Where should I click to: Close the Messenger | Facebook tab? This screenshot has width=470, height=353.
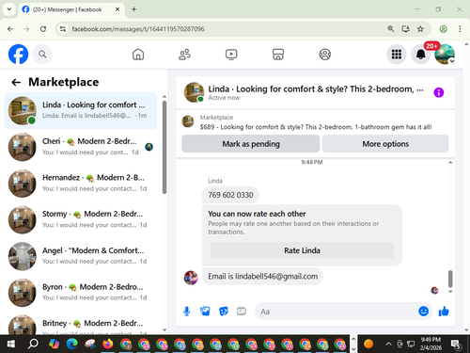[117, 9]
